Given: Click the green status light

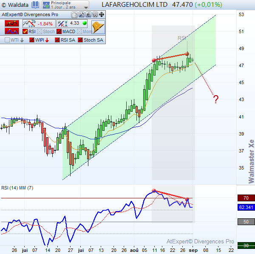Looking at the screenshot, I should [85, 23].
